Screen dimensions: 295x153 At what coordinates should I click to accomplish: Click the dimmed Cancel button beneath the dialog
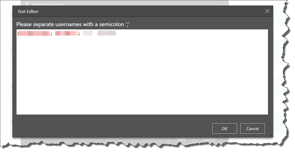[209, 139]
